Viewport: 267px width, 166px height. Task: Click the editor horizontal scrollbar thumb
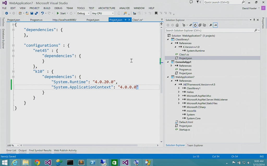click(80, 145)
